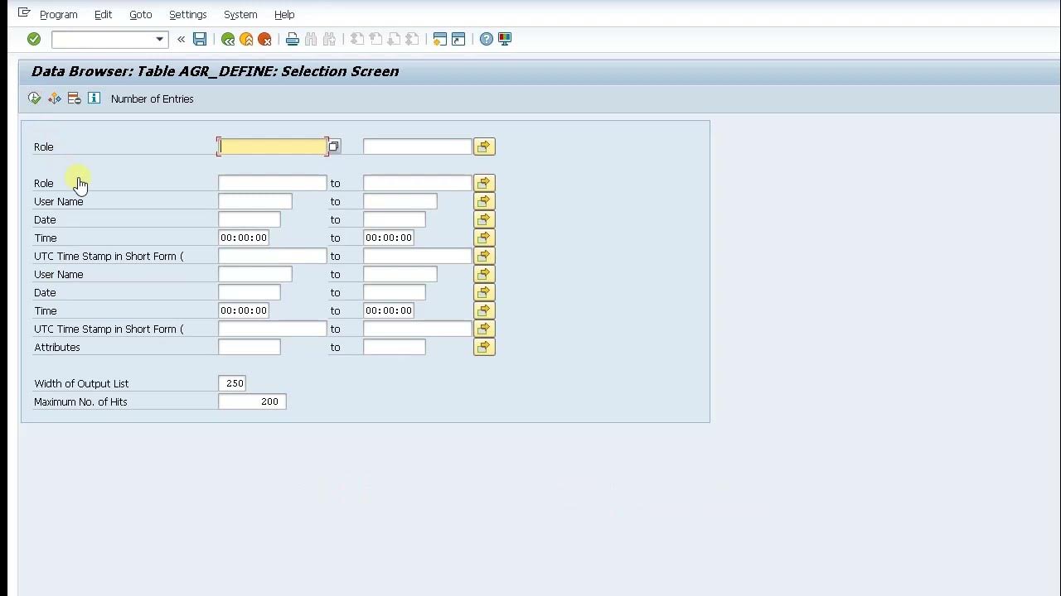
Task: Click the 'Width of Output List' label
Action: click(x=81, y=383)
